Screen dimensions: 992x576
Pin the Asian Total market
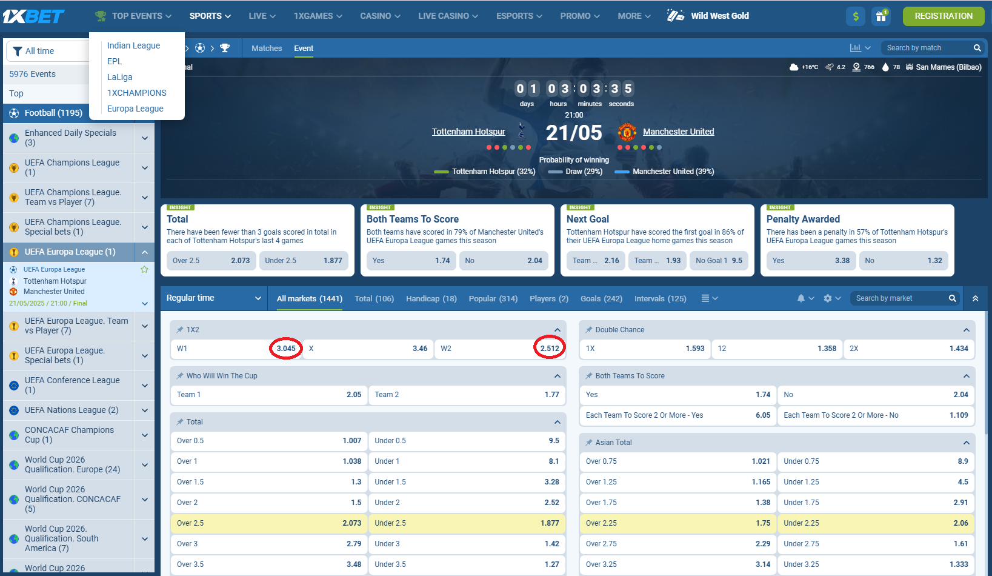coord(589,443)
